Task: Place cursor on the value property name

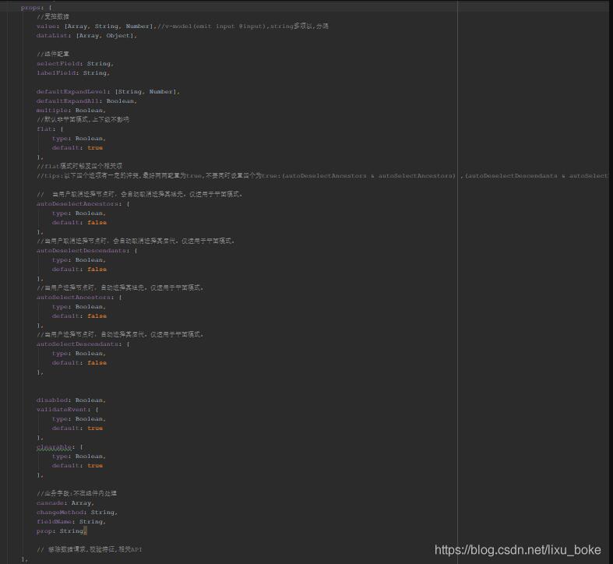Action: click(46, 26)
